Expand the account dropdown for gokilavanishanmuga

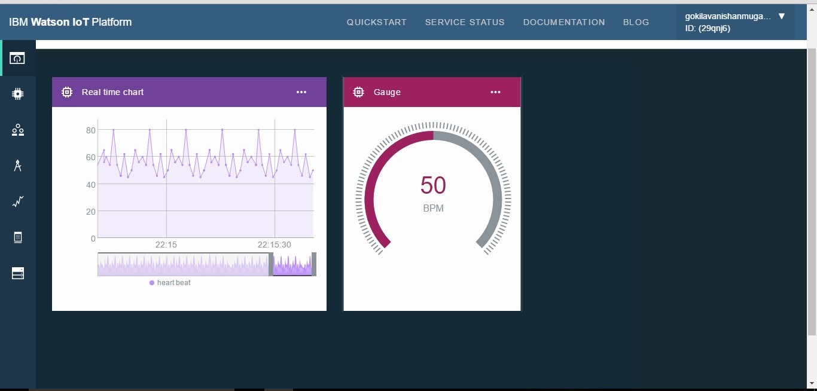(x=782, y=16)
